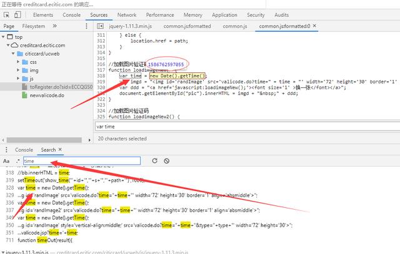Click line number 318 in the gutter
The height and width of the screenshot is (254, 400).
(x=101, y=76)
